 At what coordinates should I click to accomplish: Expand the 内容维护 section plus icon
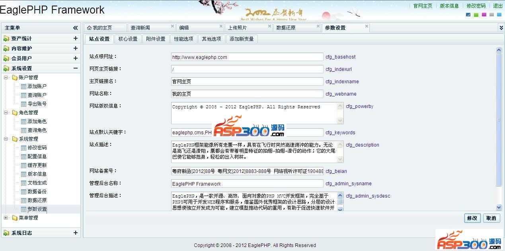75,48
